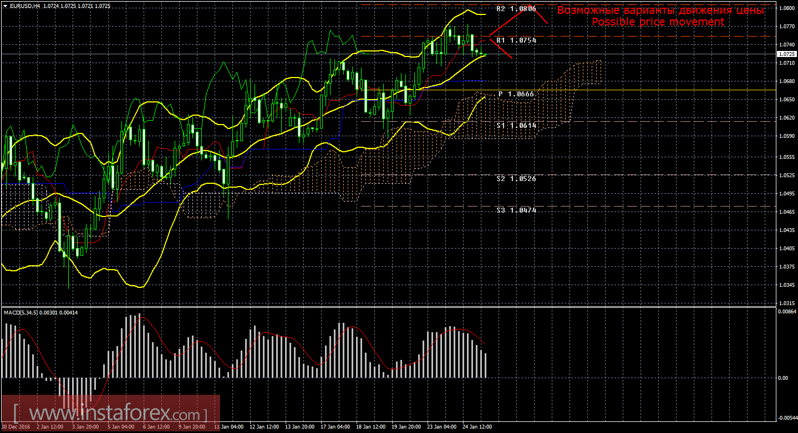Click the current price tag 1.0725
Screen dimensions: 798x433
(786, 54)
